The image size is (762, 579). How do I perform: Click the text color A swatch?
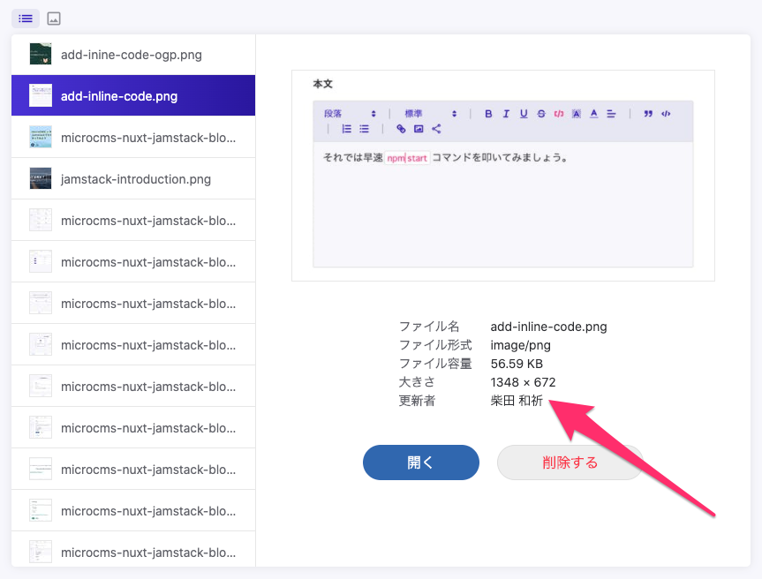[x=593, y=114]
